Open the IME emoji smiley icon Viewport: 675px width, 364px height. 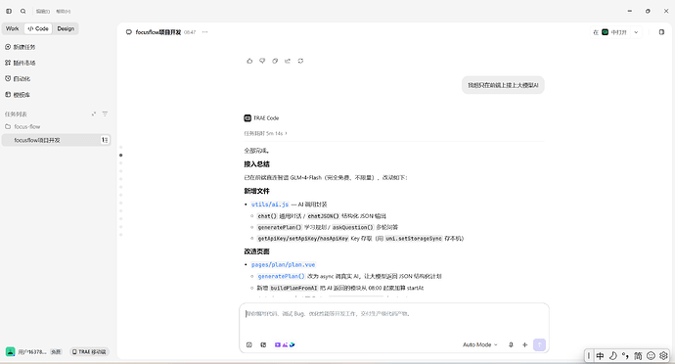[x=651, y=356]
